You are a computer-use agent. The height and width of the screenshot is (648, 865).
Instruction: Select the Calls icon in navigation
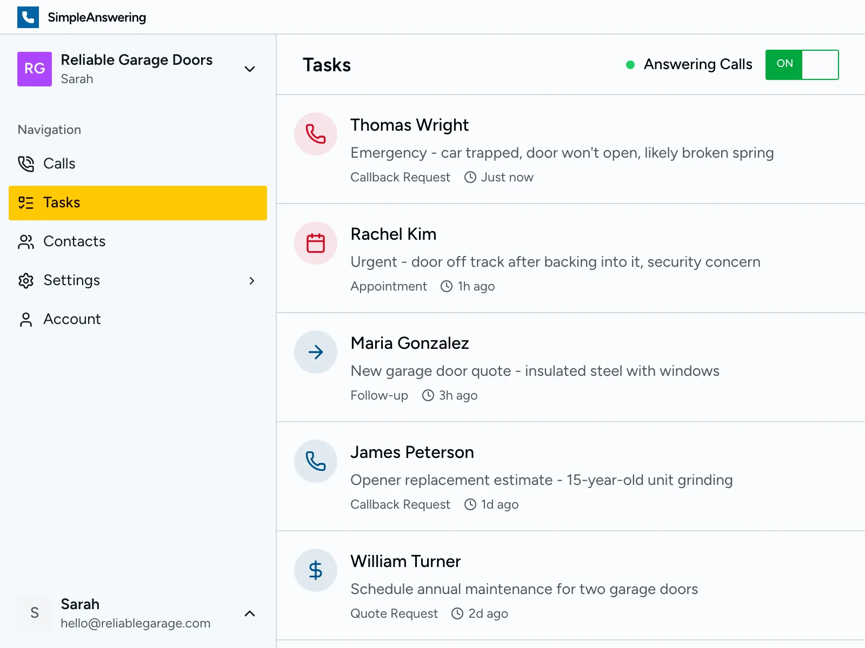[25, 164]
